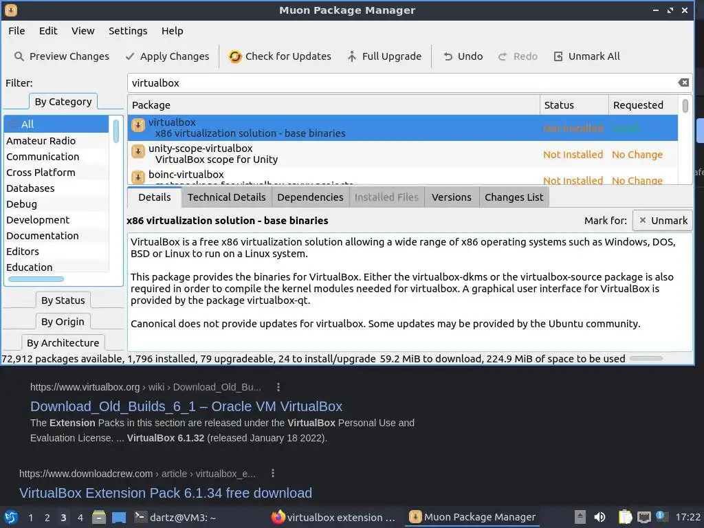Open the Edit menu

(48, 31)
